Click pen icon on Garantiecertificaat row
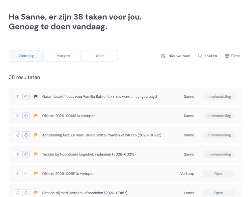The width and height of the screenshot is (248, 197). click(x=17, y=97)
